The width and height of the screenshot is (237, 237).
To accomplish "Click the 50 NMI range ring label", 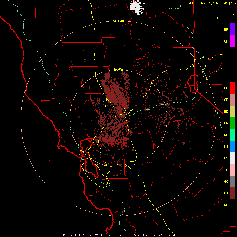I will coord(118,70).
